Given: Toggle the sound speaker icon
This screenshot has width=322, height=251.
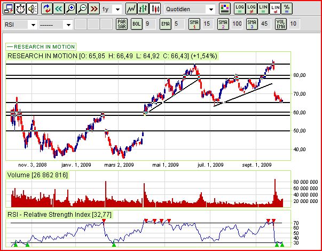Looking at the screenshot, I should tap(32, 9).
